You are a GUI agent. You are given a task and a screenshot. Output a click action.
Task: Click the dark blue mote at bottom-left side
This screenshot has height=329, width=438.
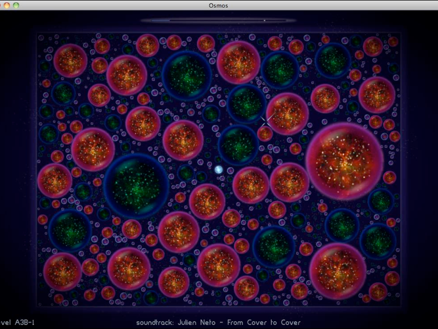pos(70,228)
